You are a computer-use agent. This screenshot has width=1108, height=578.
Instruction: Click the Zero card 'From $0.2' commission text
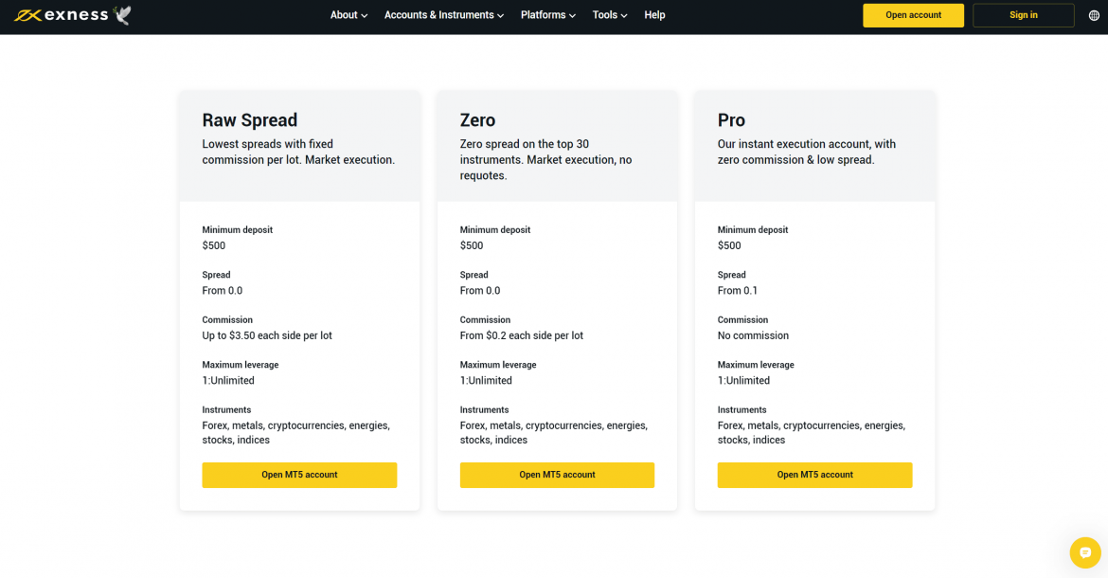click(521, 335)
